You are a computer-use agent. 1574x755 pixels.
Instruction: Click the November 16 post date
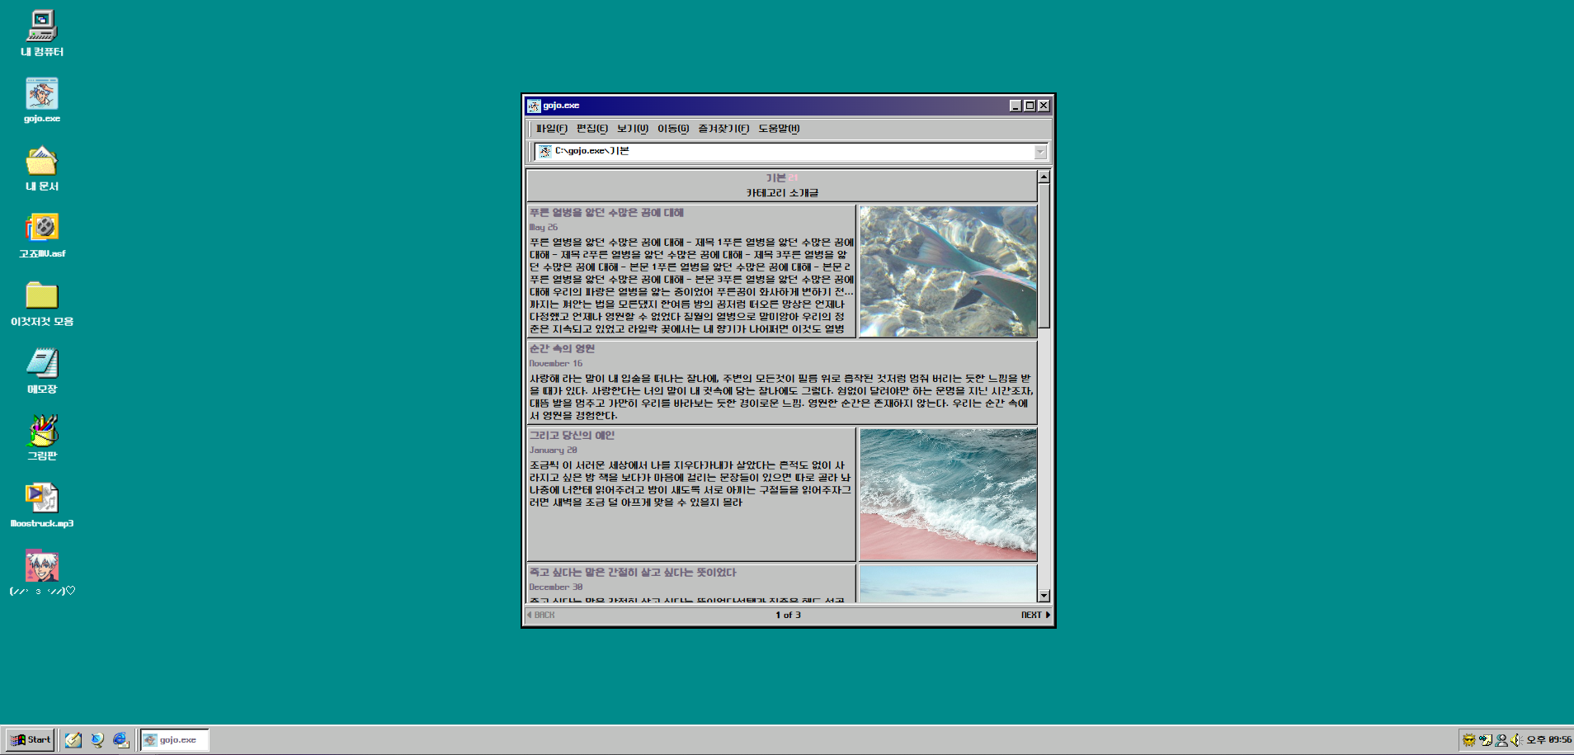[x=555, y=364]
